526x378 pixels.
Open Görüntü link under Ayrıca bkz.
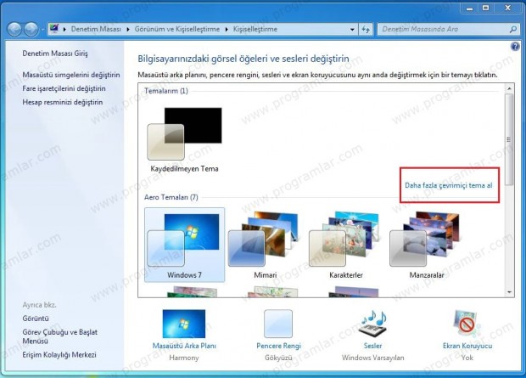(x=36, y=319)
